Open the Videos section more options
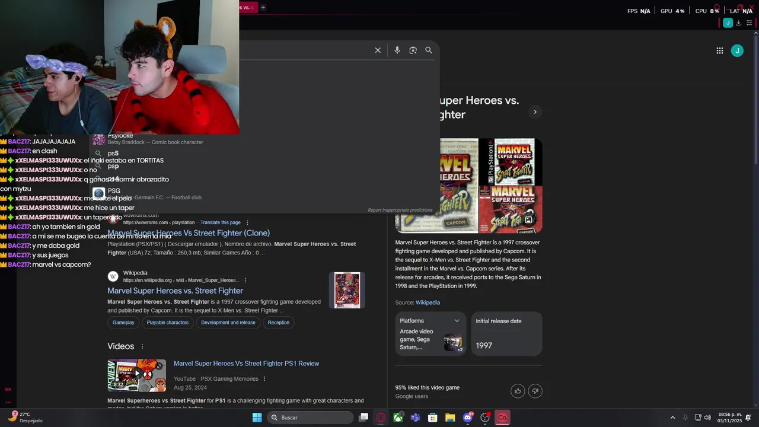 tap(142, 346)
